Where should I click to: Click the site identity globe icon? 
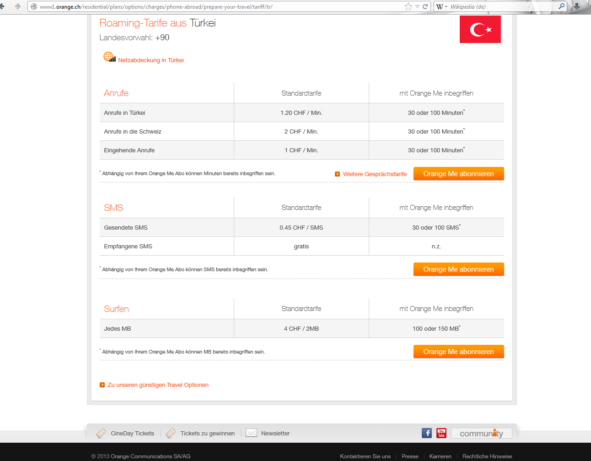[34, 6]
